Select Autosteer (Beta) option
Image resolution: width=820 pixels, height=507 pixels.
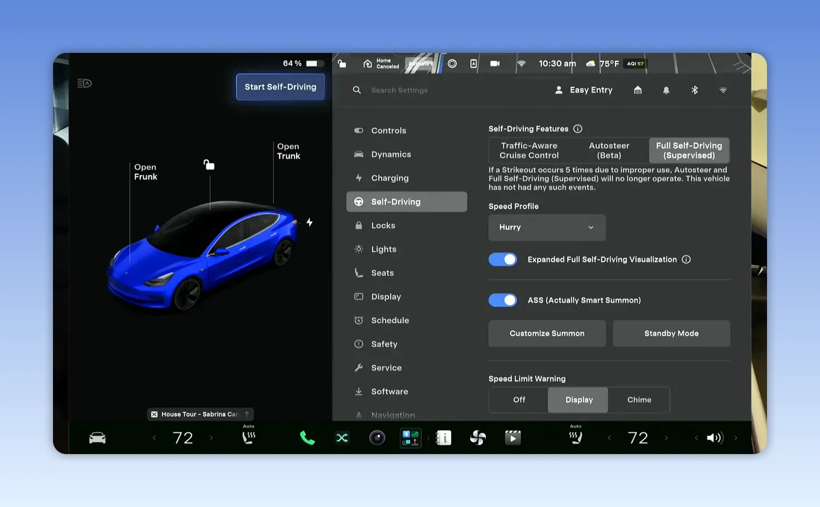609,150
